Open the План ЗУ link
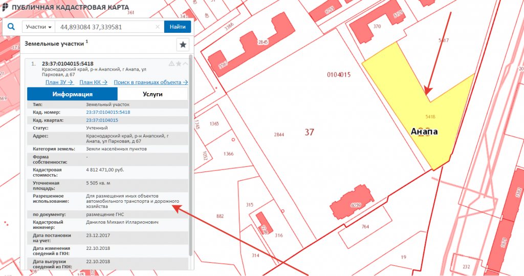The height and width of the screenshot is (276, 524). (59, 82)
